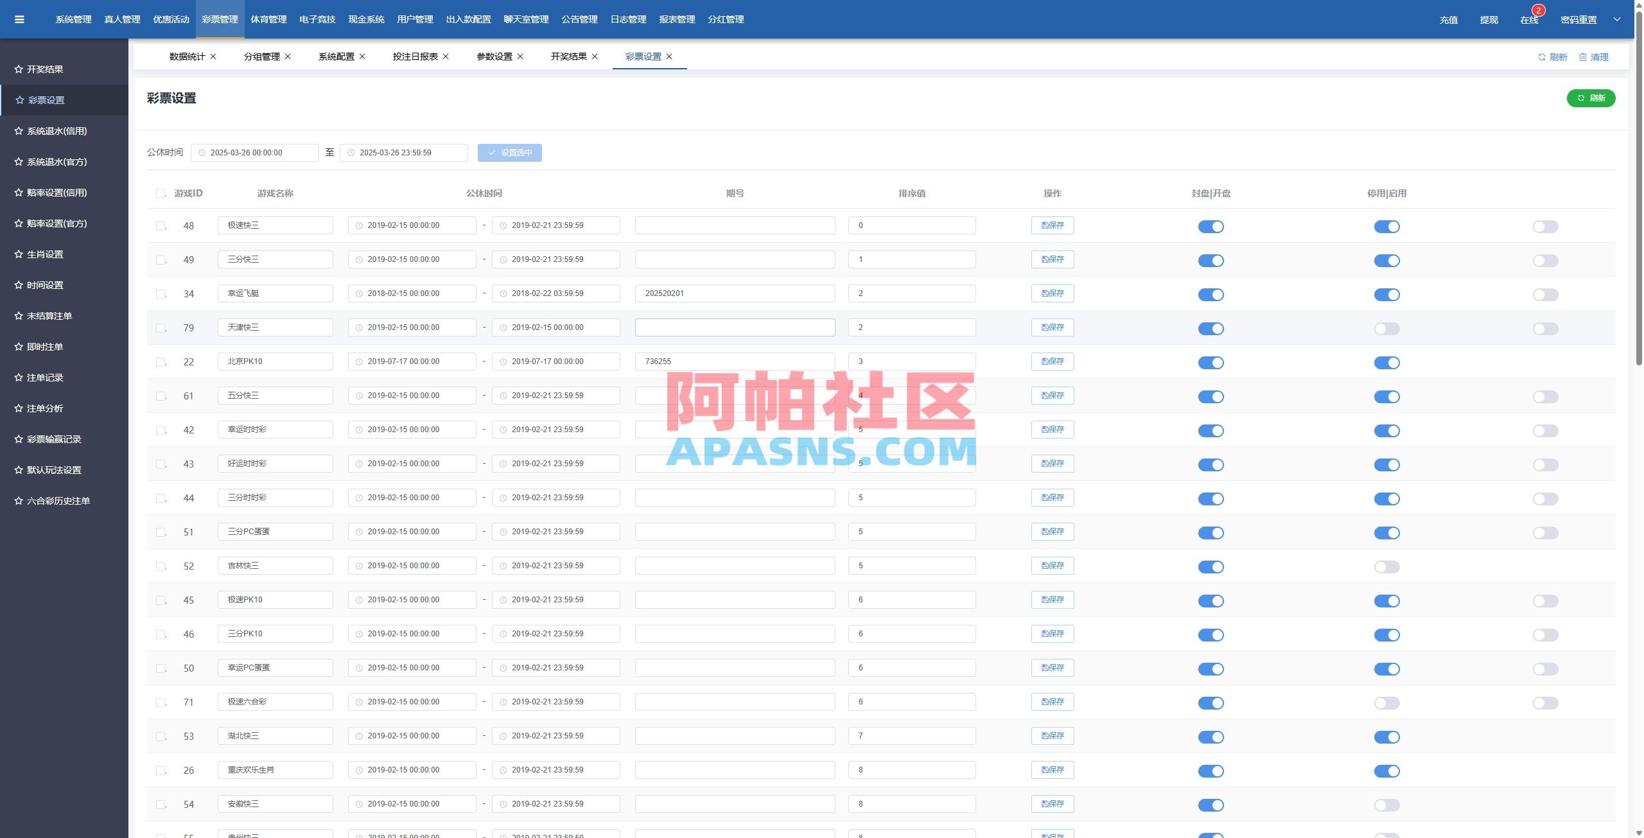The height and width of the screenshot is (838, 1644).
Task: Click 保存 button for 极速快三 row
Action: [x=1053, y=225]
